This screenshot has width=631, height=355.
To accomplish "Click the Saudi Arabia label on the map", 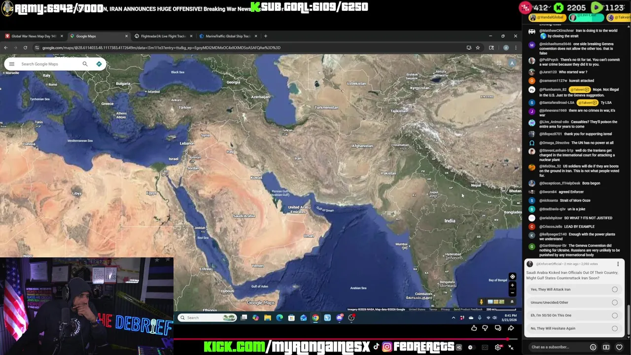I will click(244, 216).
